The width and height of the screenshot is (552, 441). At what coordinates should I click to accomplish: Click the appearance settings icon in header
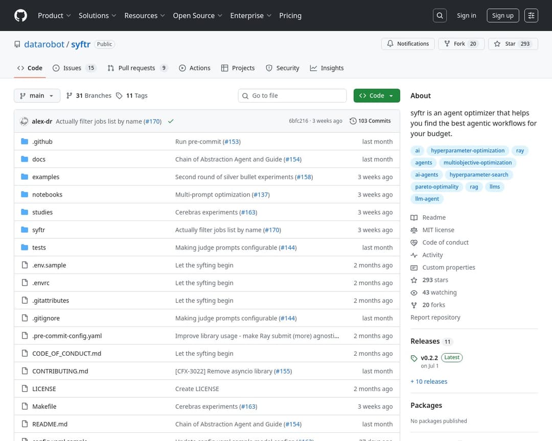tap(531, 15)
